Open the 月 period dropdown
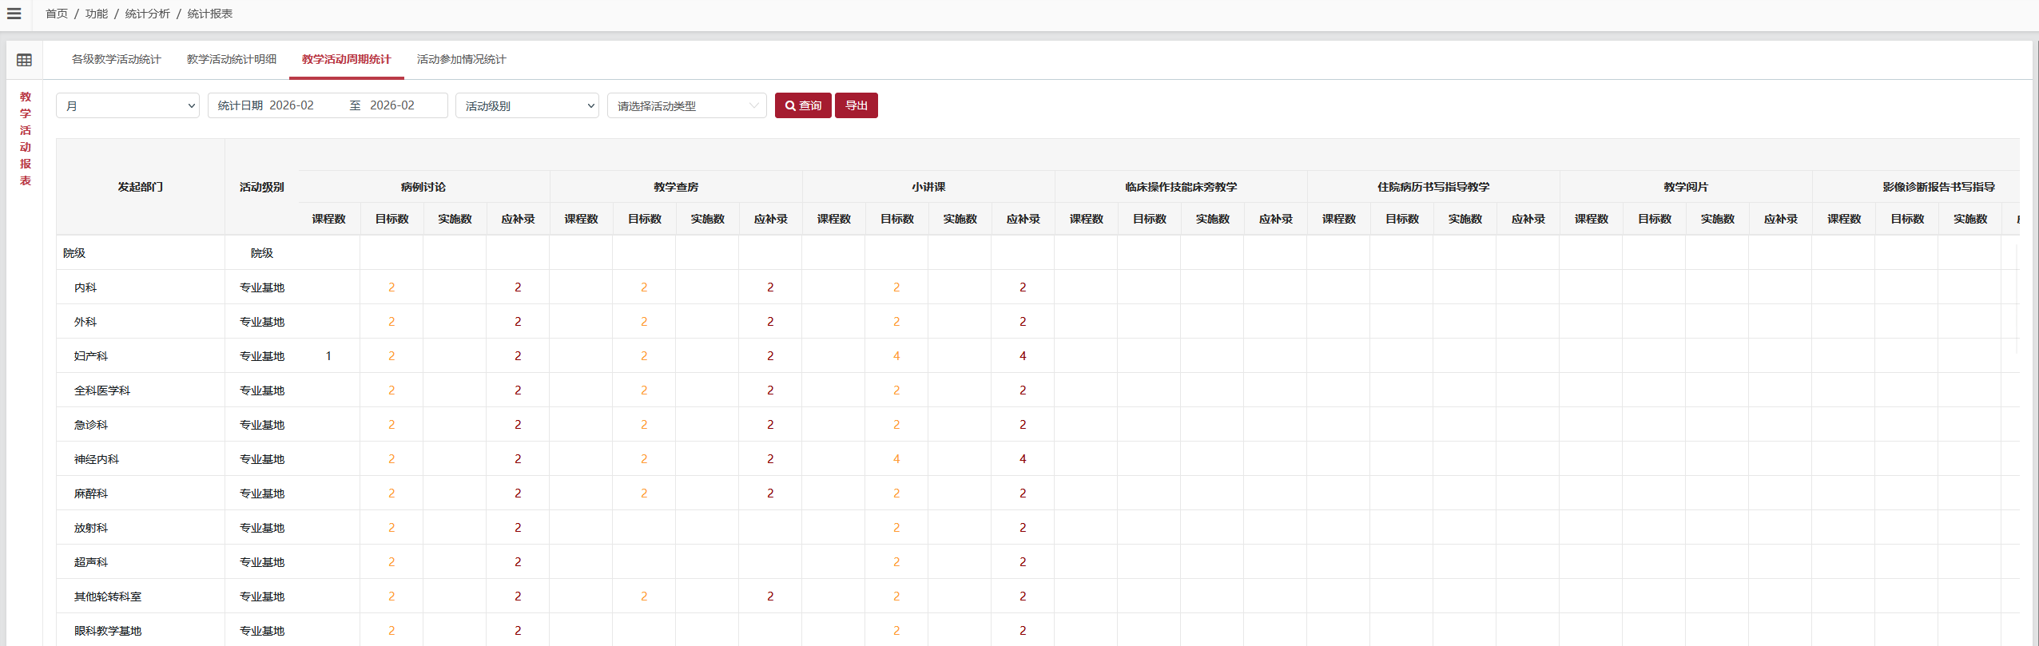2039x646 pixels. (x=128, y=105)
